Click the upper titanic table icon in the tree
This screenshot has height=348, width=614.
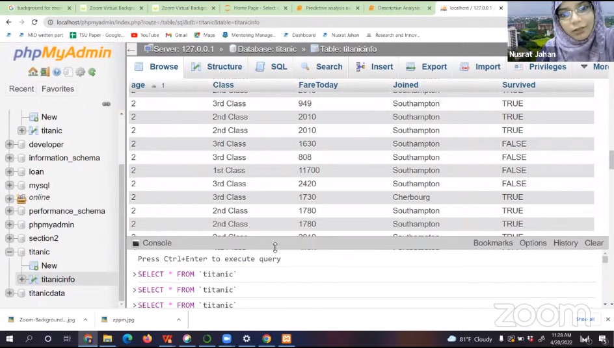pyautogui.click(x=34, y=130)
